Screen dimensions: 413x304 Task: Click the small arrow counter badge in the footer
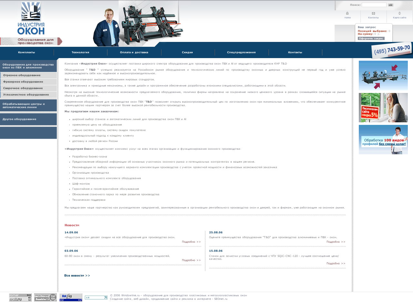pos(96,298)
